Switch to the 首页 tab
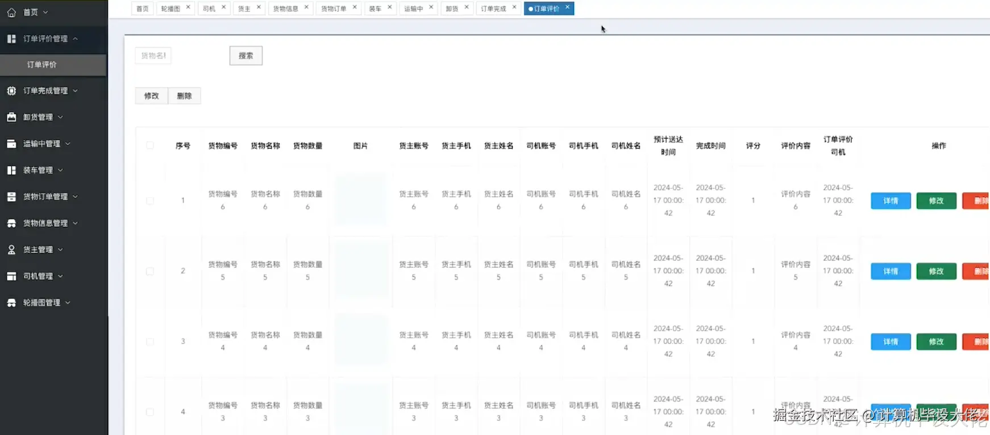 pyautogui.click(x=143, y=9)
